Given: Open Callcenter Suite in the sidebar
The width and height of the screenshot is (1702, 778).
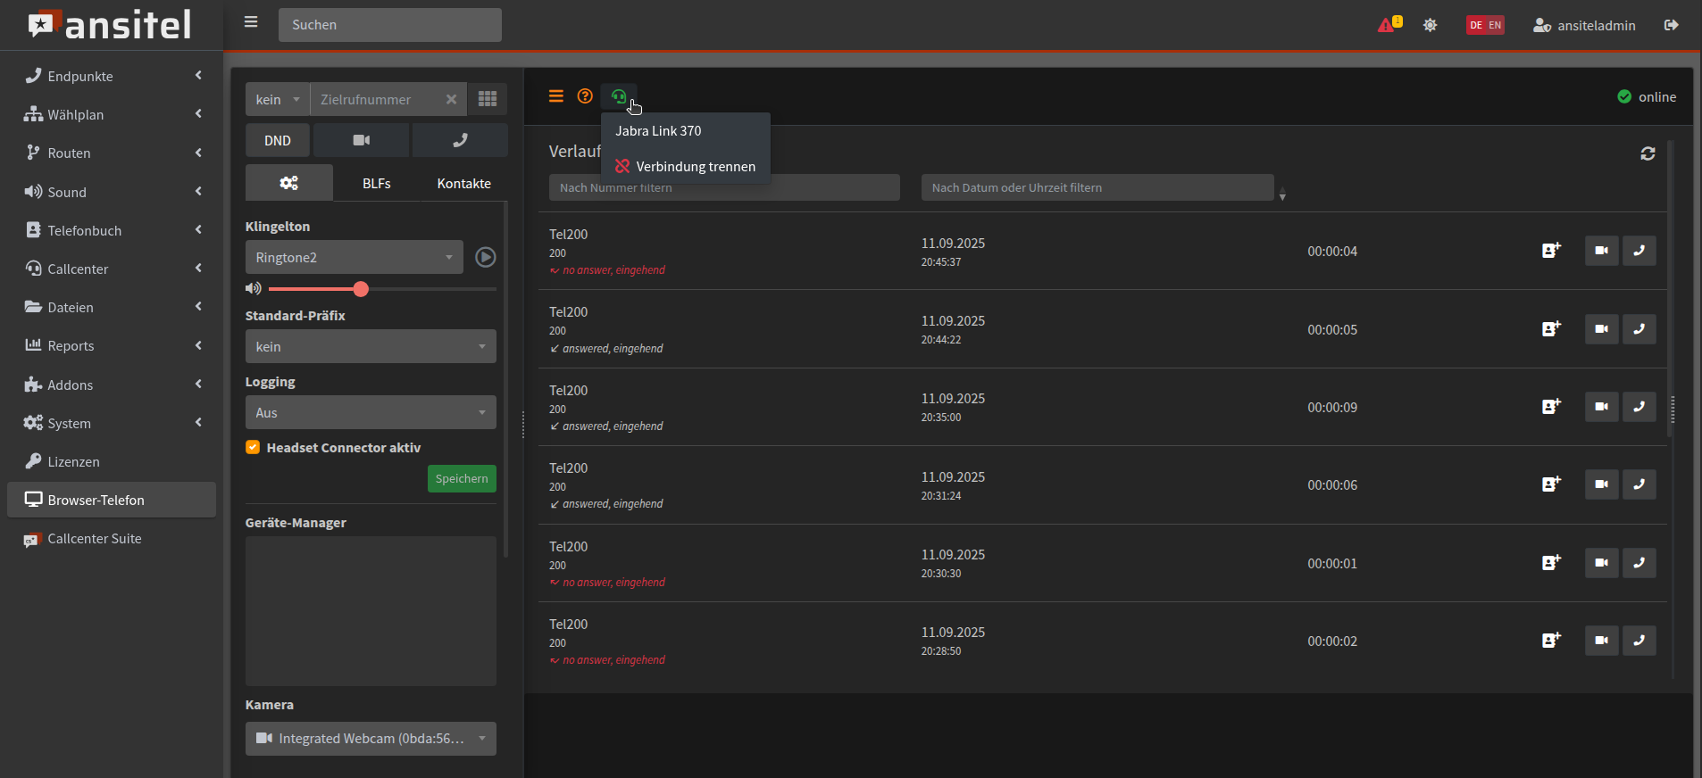Looking at the screenshot, I should 95,539.
